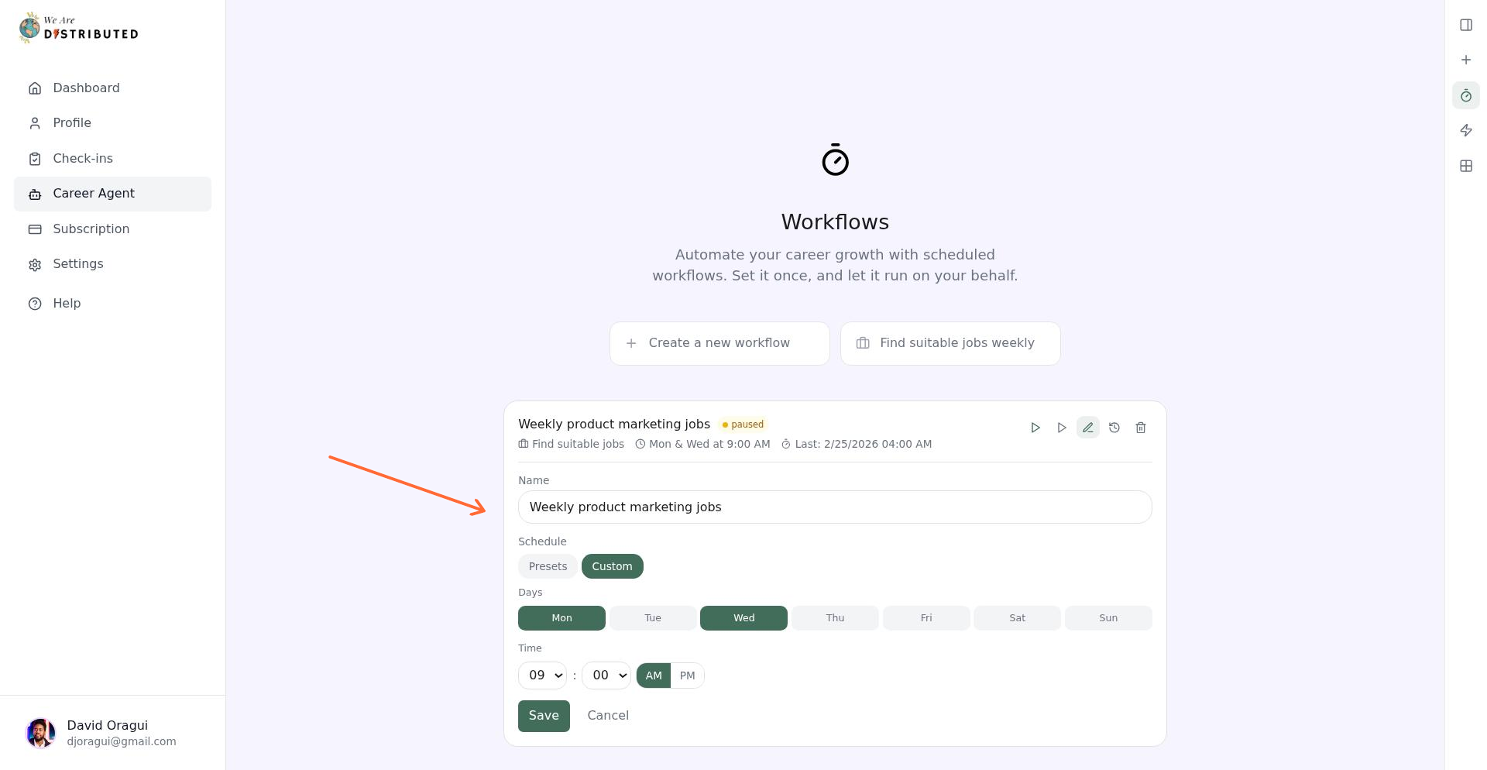Click the lightning bolt icon in right sidebar
Image resolution: width=1487 pixels, height=770 pixels.
pyautogui.click(x=1466, y=130)
